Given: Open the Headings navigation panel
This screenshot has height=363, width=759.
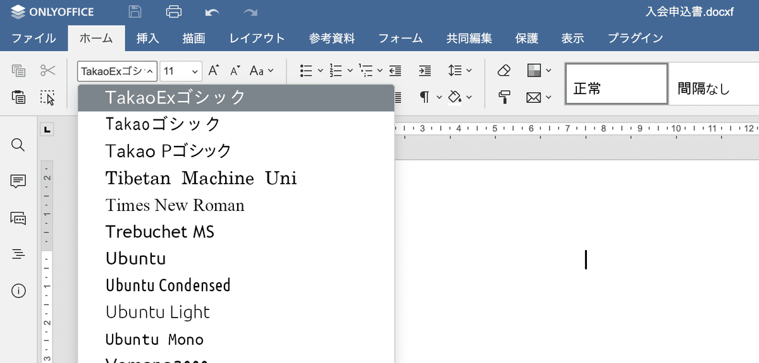Looking at the screenshot, I should 18,254.
